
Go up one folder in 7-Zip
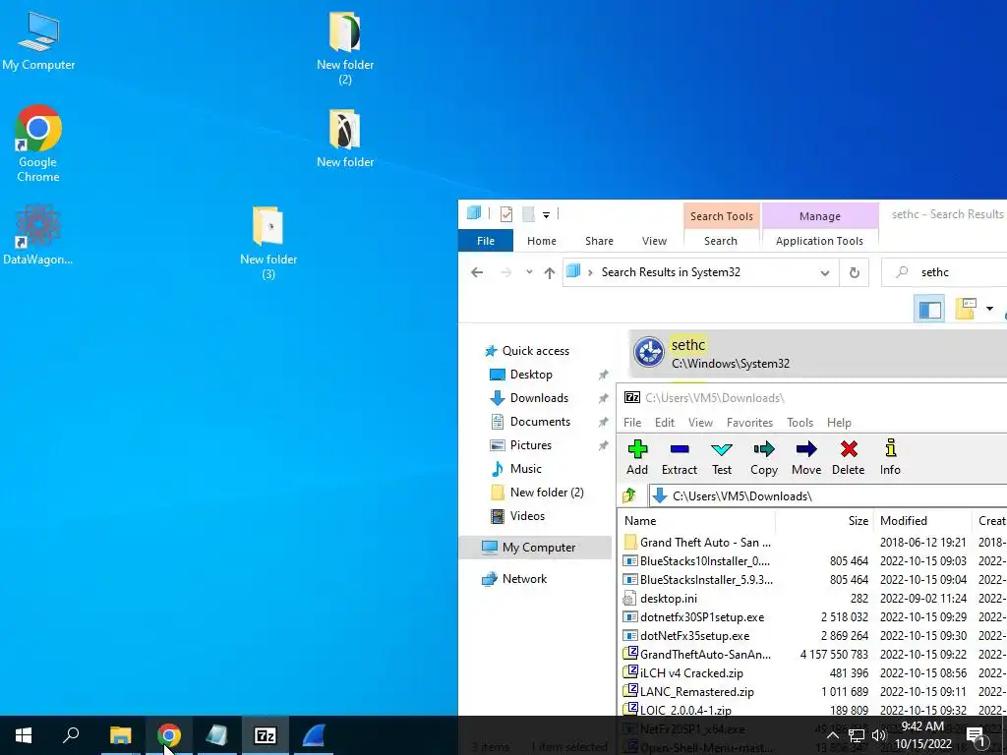pos(629,495)
